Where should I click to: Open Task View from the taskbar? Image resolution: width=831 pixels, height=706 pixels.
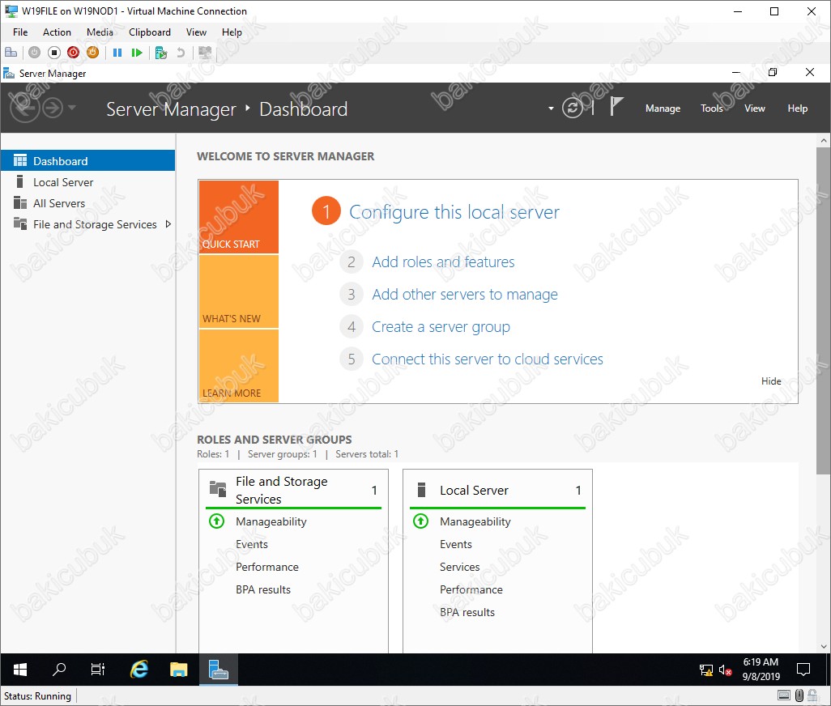coord(98,670)
